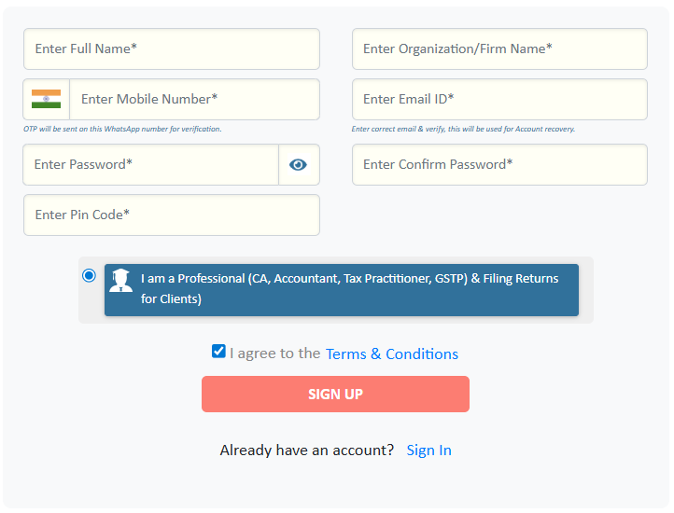Viewport: 674px width, 513px height.
Task: Click the Organization/Firm Name field
Action: [499, 49]
